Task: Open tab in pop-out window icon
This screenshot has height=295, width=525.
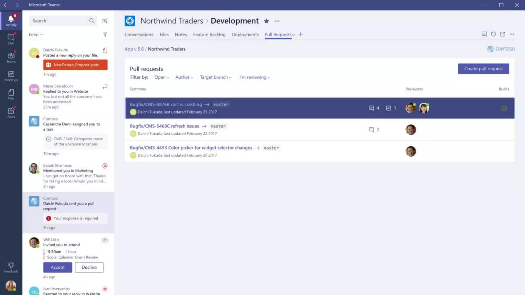Action: pos(502,34)
